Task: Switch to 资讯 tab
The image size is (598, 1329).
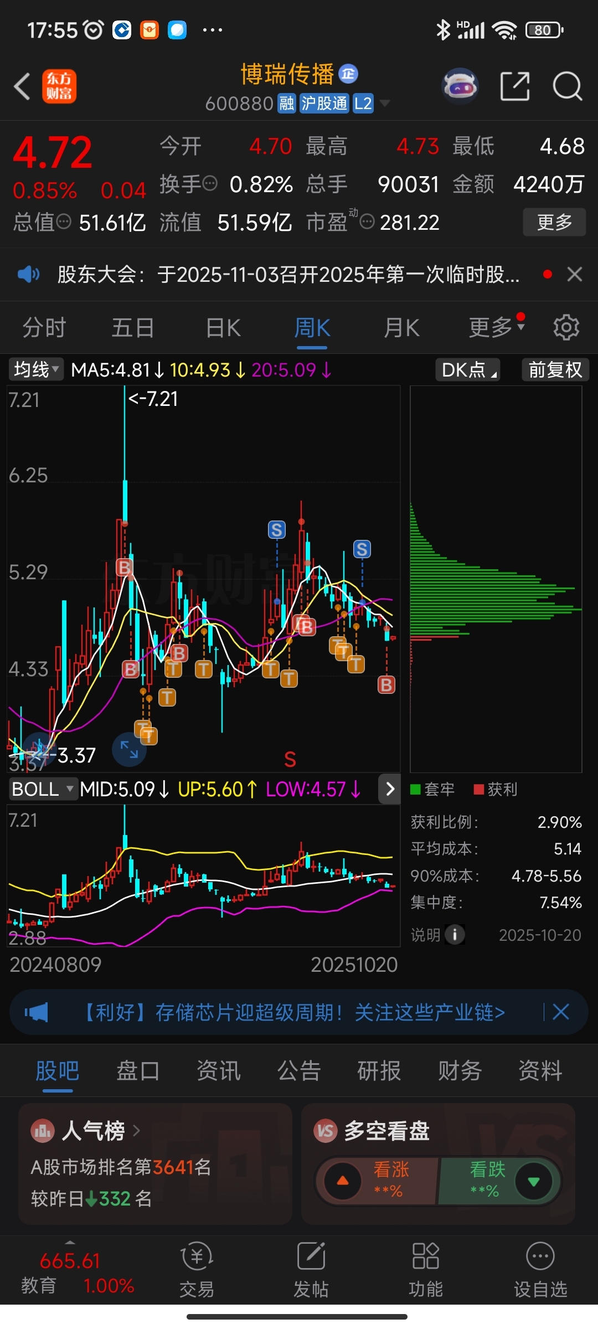Action: pyautogui.click(x=219, y=1070)
